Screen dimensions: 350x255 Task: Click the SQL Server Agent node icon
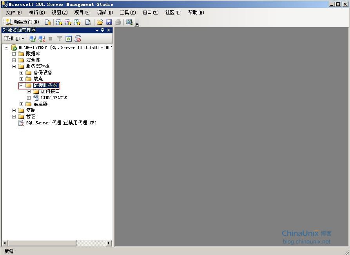click(x=21, y=123)
